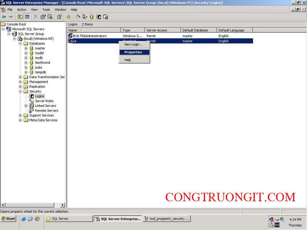Click the New Database cylinder toolbar icon
The width and height of the screenshot is (307, 230).
(x=92, y=17)
